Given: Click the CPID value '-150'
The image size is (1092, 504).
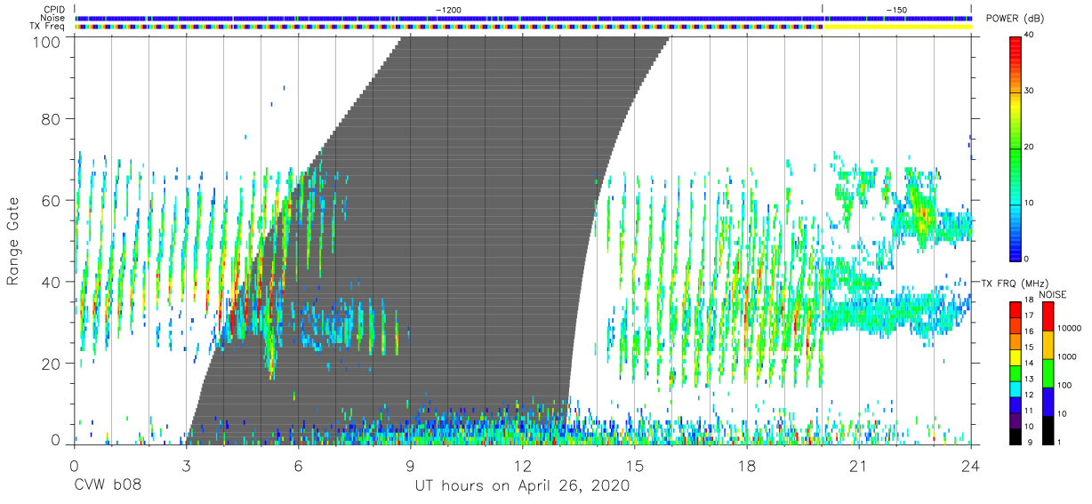Looking at the screenshot, I should pyautogui.click(x=896, y=10).
